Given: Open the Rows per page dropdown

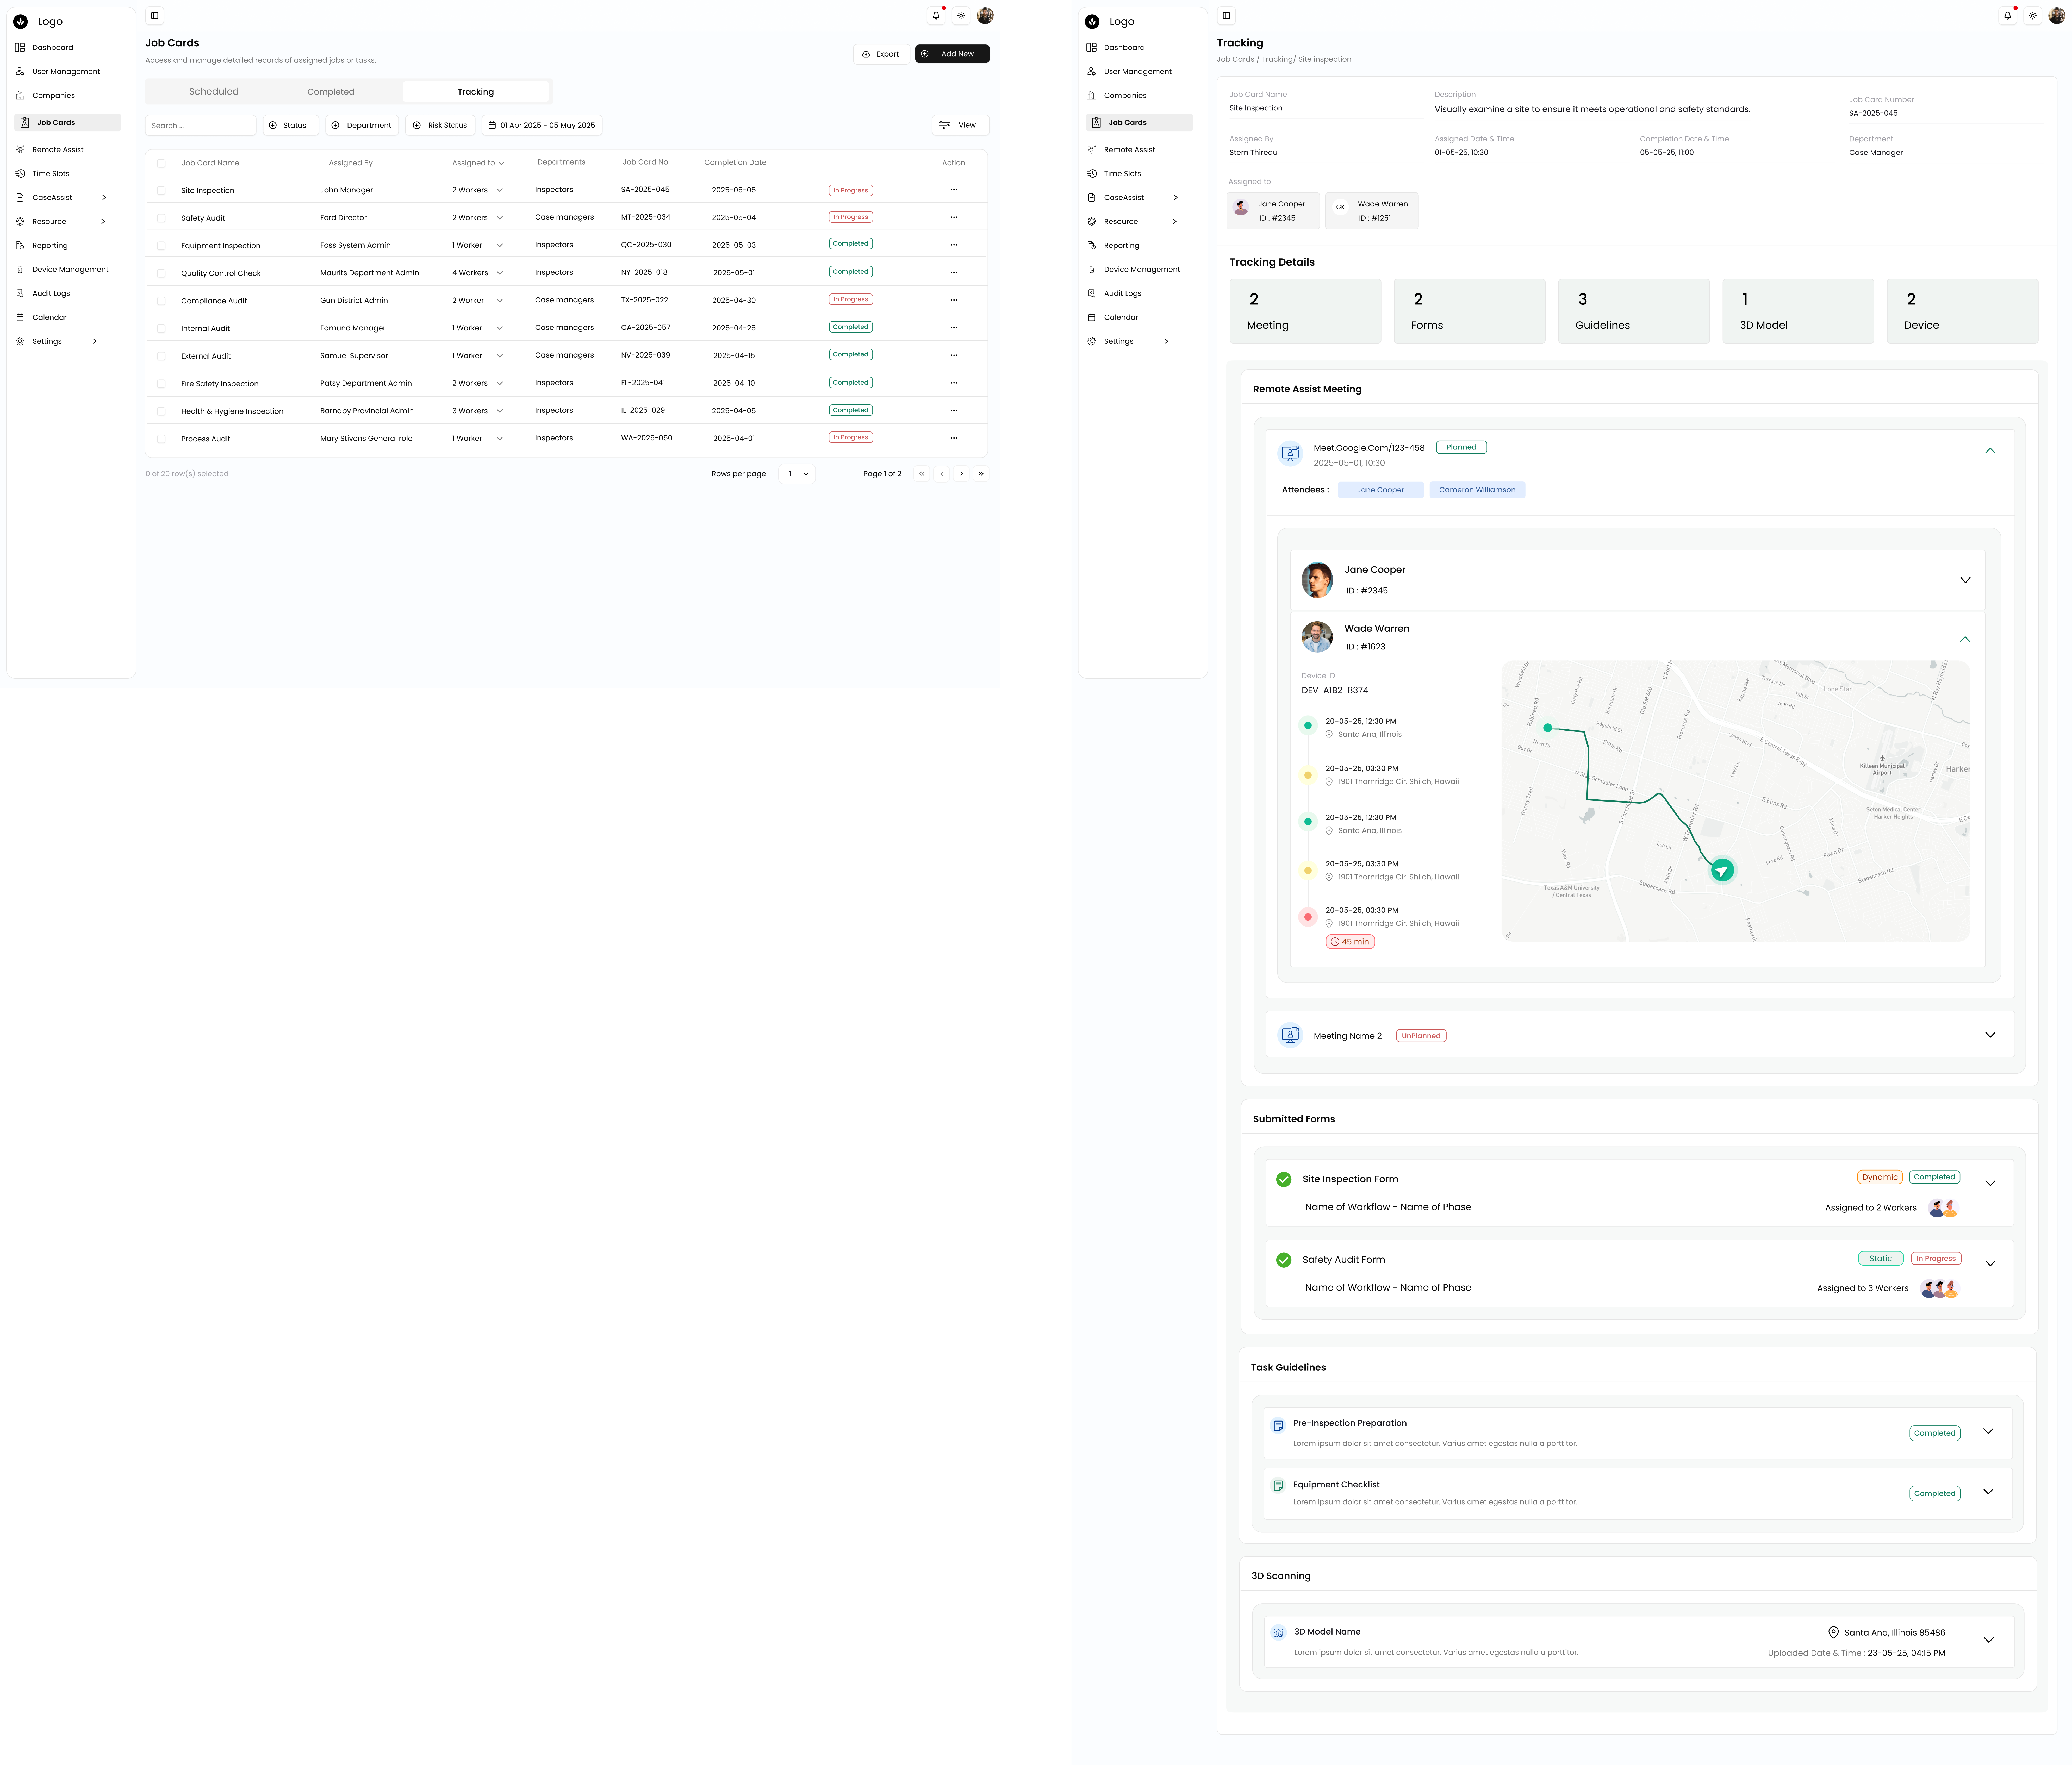Looking at the screenshot, I should 797,474.
